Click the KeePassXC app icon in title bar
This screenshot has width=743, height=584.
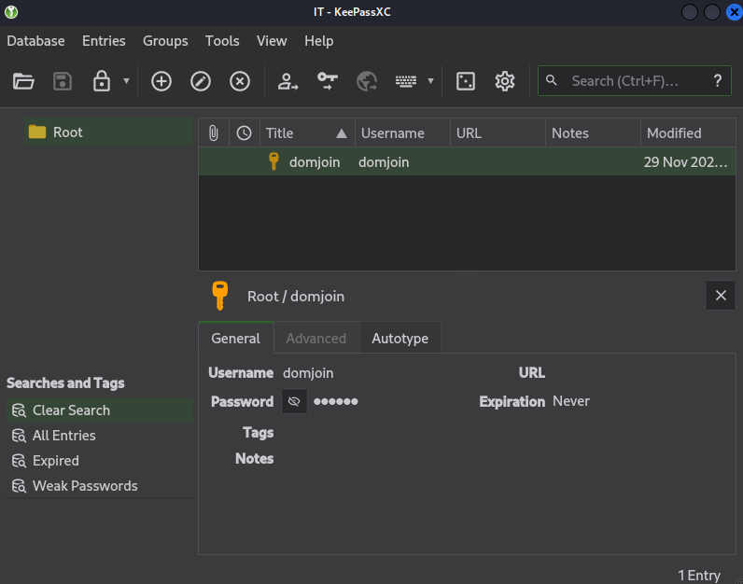pyautogui.click(x=11, y=12)
